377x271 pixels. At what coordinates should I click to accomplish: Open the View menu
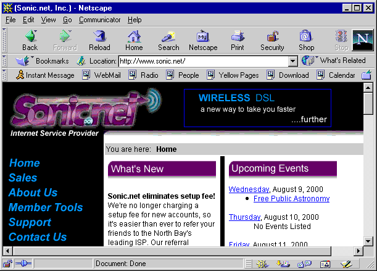point(48,20)
